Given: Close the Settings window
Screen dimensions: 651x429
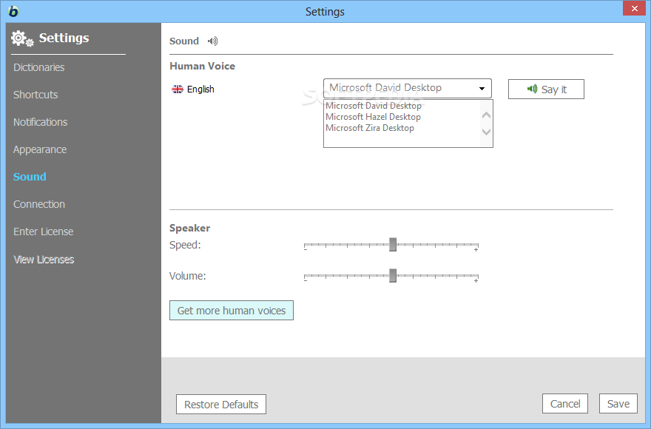Looking at the screenshot, I should coord(635,8).
